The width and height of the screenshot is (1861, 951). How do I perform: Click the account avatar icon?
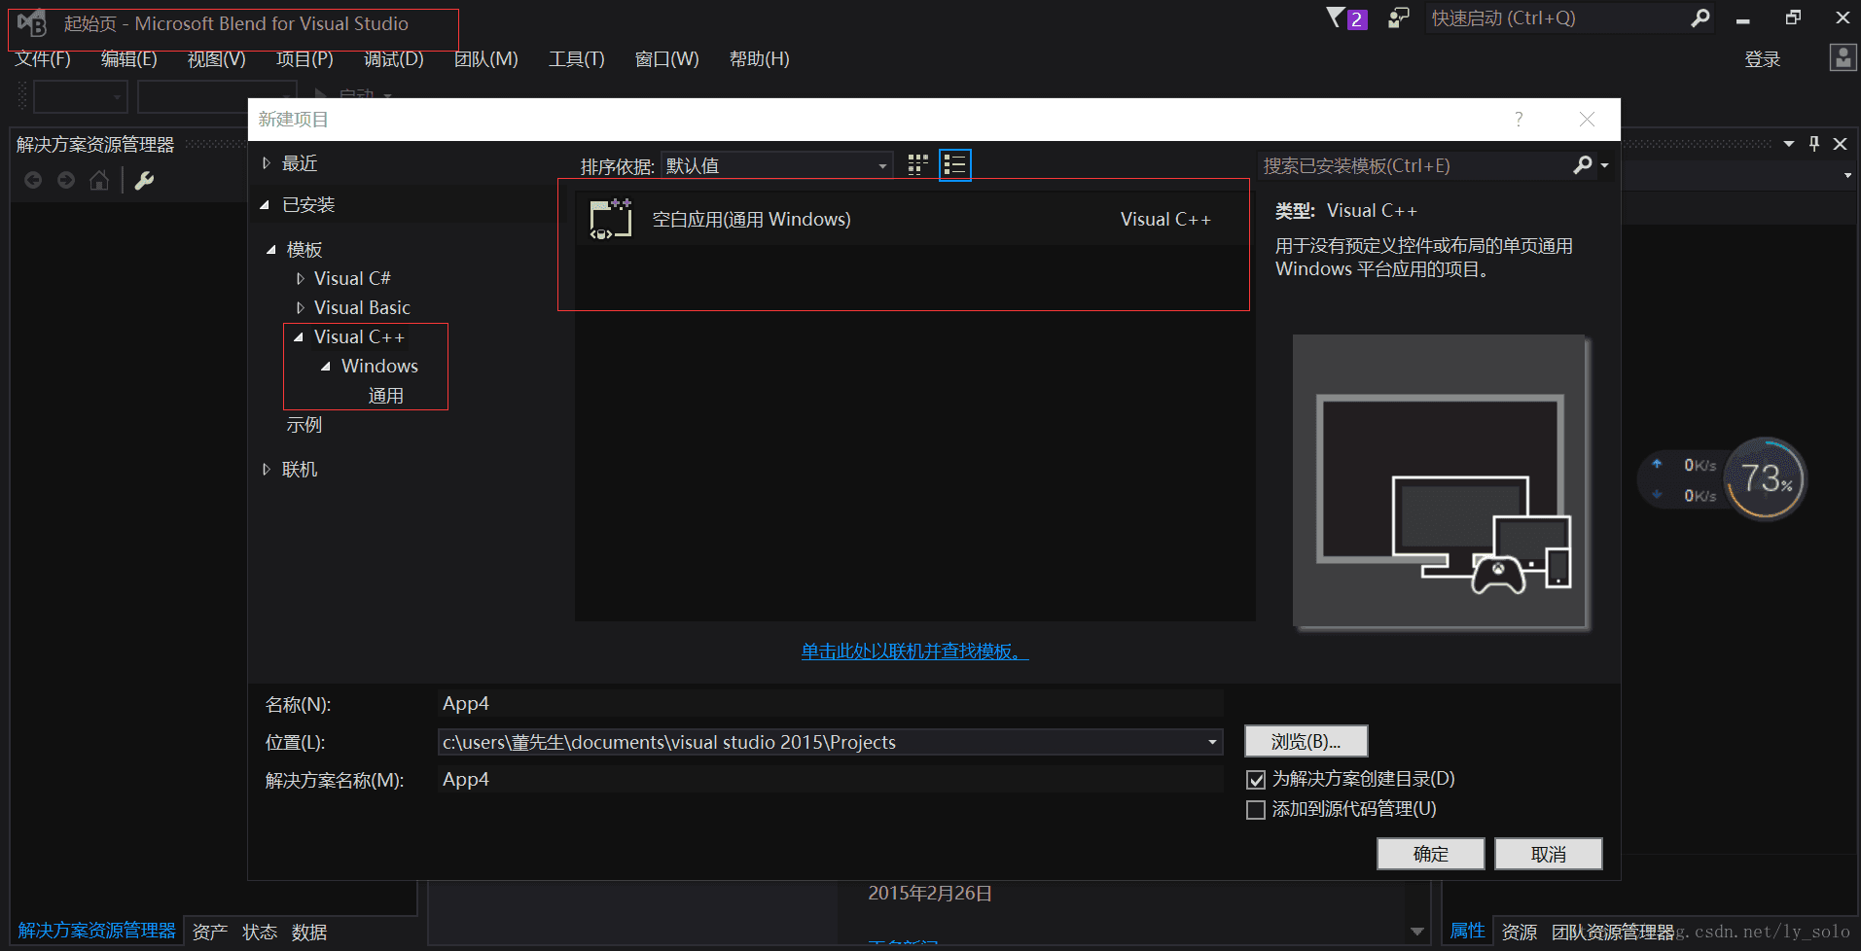1843,57
